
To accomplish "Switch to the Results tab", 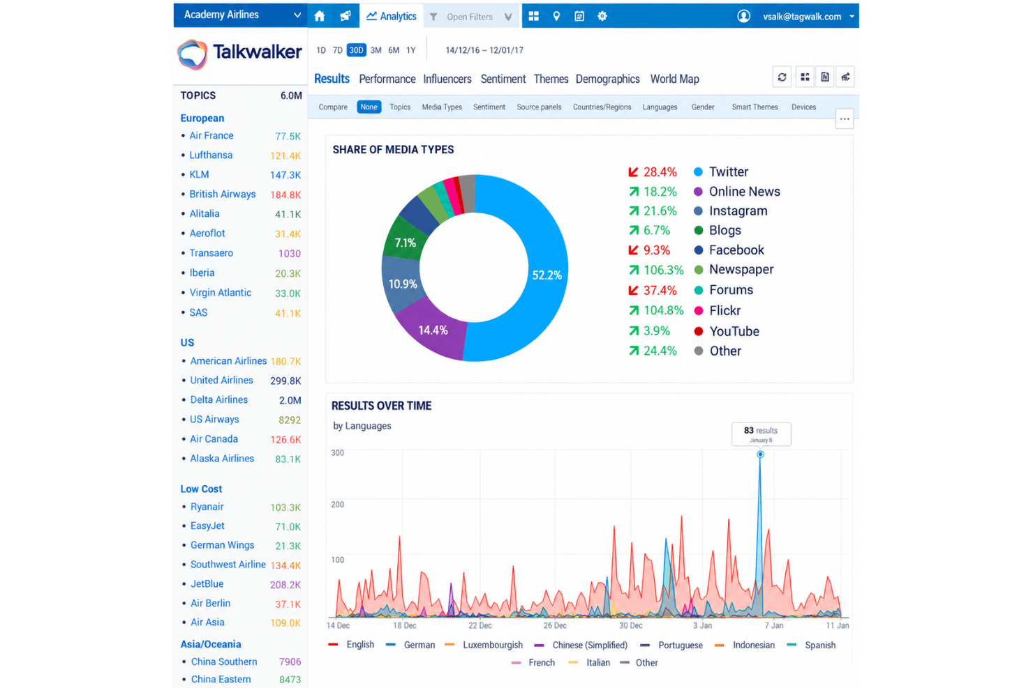I will pyautogui.click(x=332, y=79).
